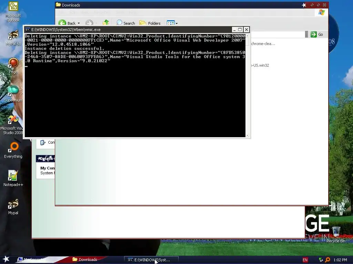Launch MyPal 68 from the desktop

[13, 38]
